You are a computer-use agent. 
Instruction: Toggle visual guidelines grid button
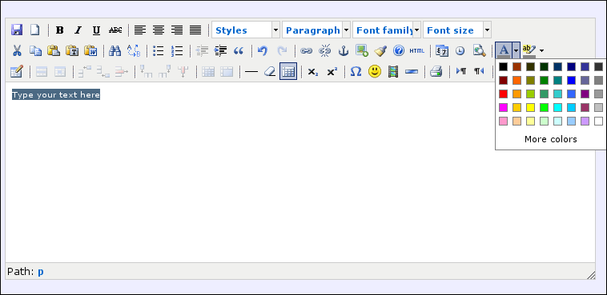coord(288,71)
